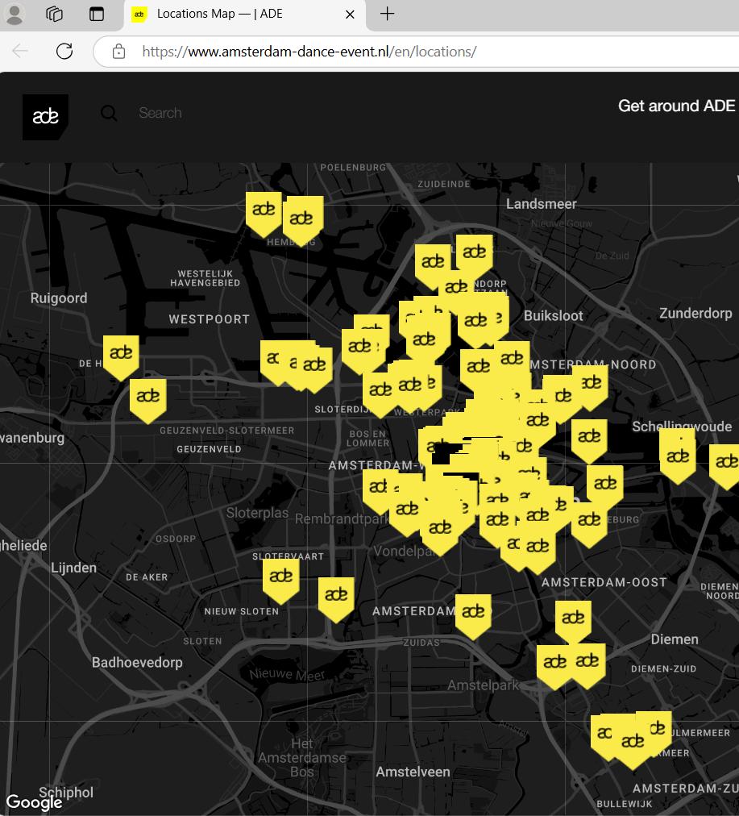Click the Zunderdorp map label
This screenshot has width=739, height=816.
[x=695, y=314]
